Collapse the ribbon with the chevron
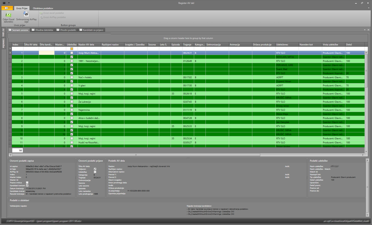This screenshot has width=372, height=225. (x=369, y=8)
